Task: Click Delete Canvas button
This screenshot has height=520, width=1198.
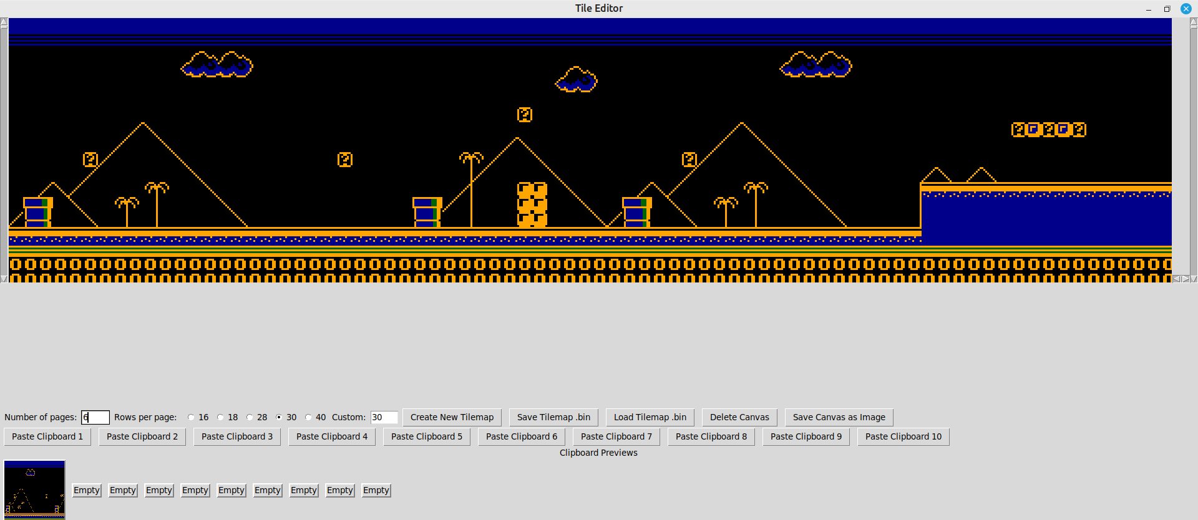Action: [739, 417]
